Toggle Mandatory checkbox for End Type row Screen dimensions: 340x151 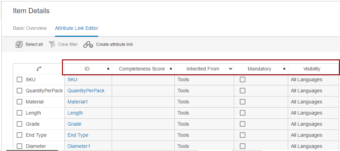click(x=243, y=135)
